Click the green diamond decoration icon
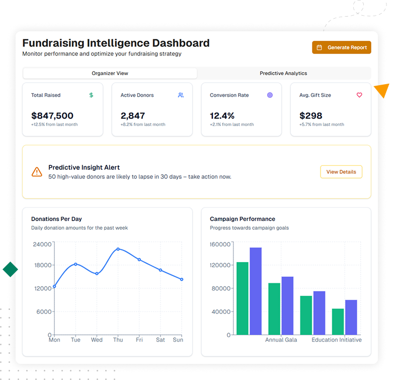This screenshot has height=380, width=395. coord(10,270)
